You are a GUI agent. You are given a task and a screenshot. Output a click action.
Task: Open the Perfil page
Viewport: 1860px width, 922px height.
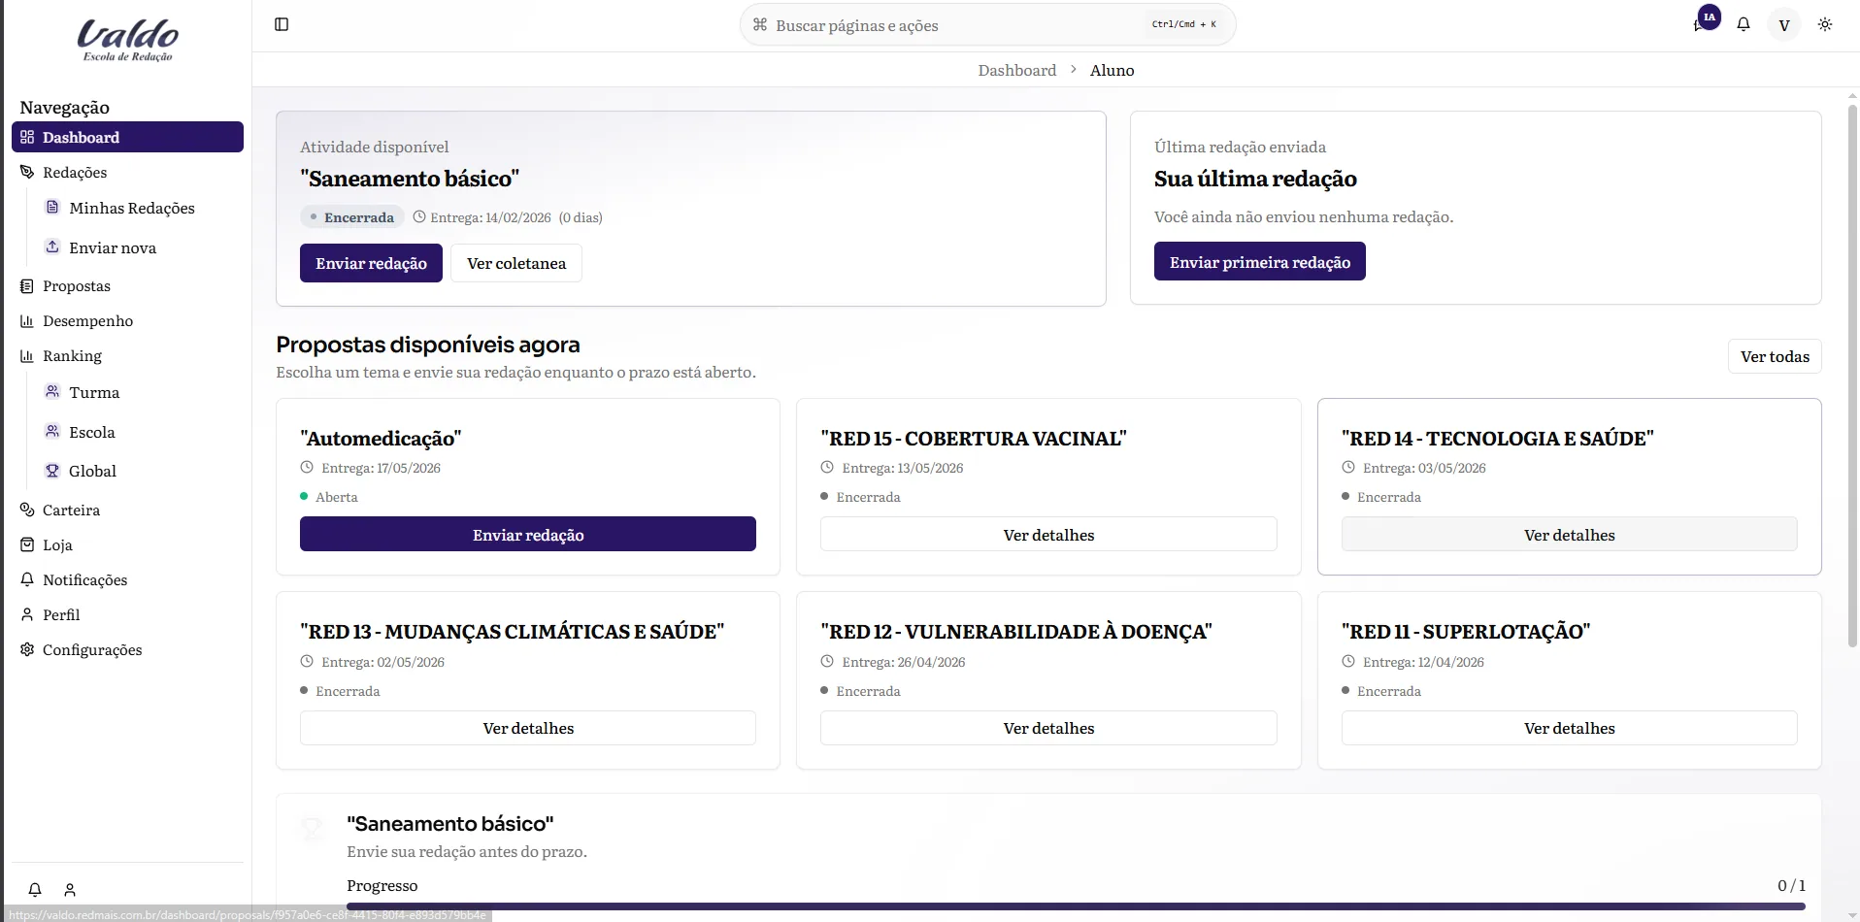coord(127,614)
